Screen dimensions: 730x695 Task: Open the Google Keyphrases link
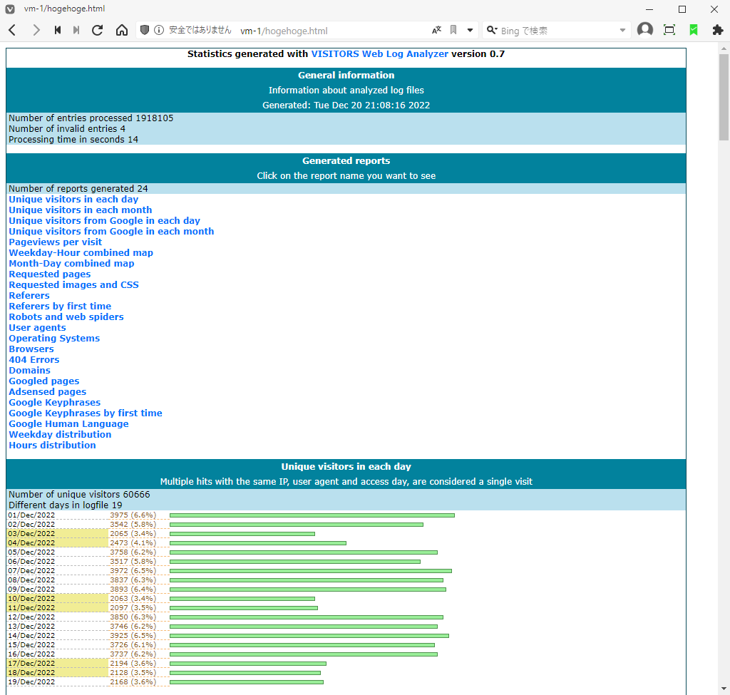click(x=54, y=403)
